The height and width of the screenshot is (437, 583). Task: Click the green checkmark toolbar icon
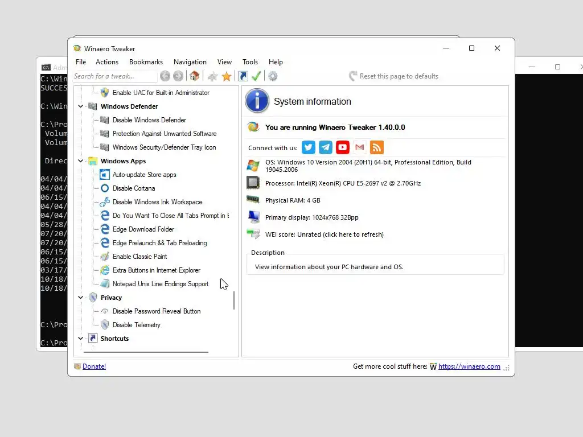tap(256, 76)
